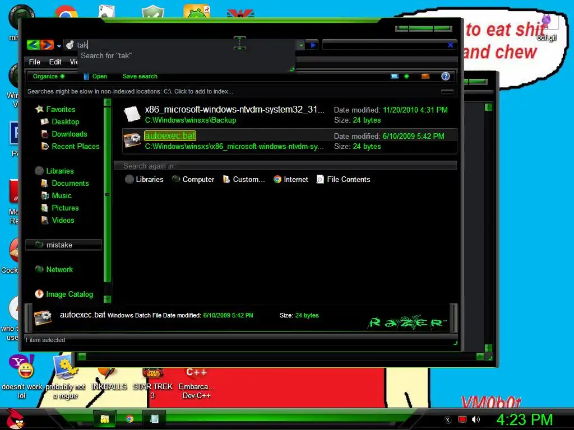Search again in File Contents

coord(344,179)
